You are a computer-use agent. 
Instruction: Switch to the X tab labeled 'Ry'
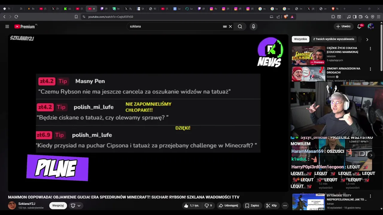(x=128, y=9)
